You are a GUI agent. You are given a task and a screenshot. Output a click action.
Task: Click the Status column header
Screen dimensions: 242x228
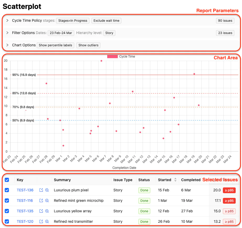pos(144,180)
